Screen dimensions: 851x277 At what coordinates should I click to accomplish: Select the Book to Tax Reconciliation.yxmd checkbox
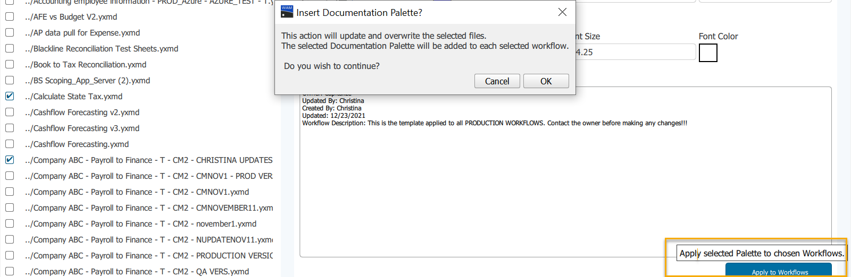(10, 64)
